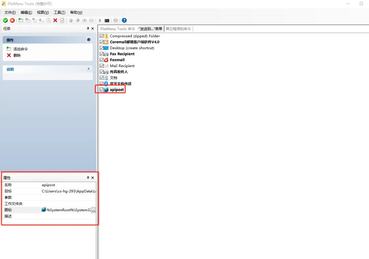The width and height of the screenshot is (369, 259).
Task: Disable the apipost checkbox
Action: pos(101,89)
